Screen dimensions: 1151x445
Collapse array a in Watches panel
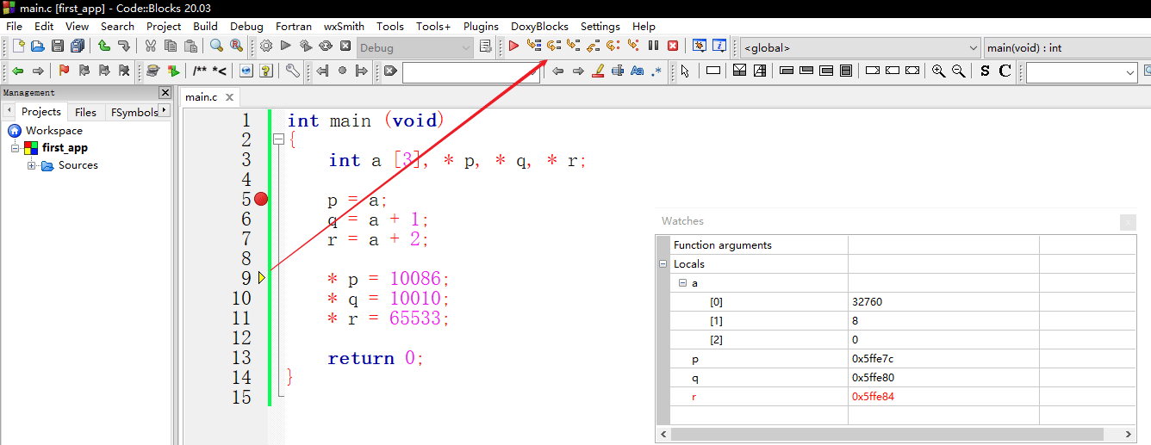[x=681, y=283]
